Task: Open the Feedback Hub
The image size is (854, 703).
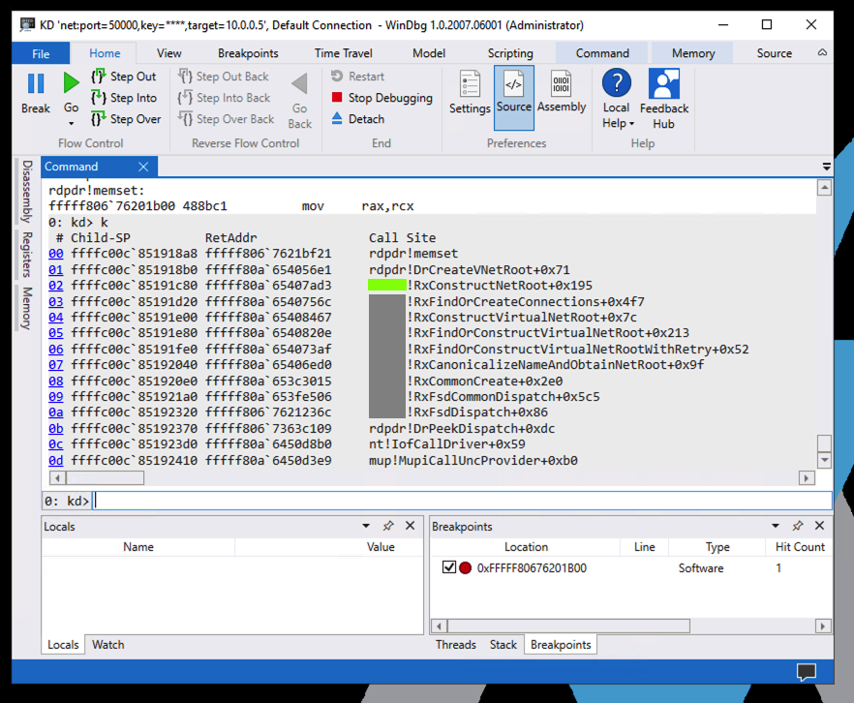Action: 663,99
